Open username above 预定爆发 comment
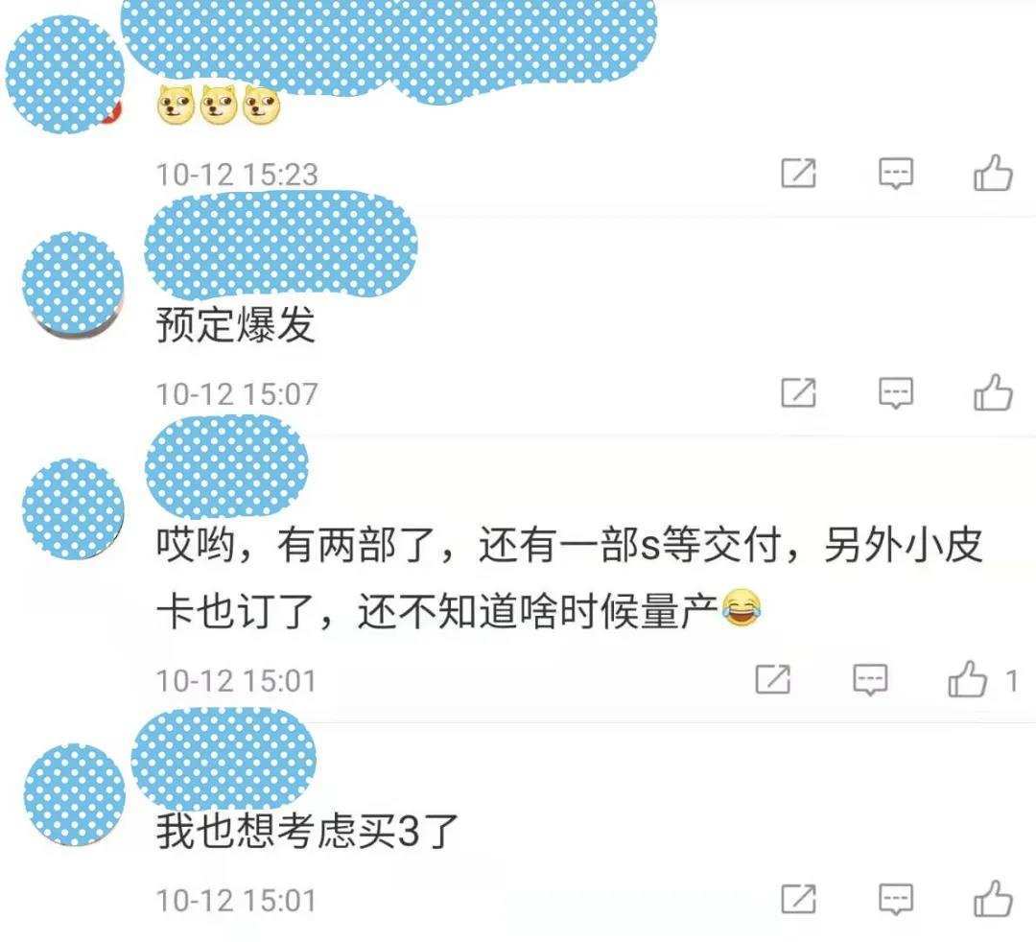The width and height of the screenshot is (1036, 942). pos(281,243)
